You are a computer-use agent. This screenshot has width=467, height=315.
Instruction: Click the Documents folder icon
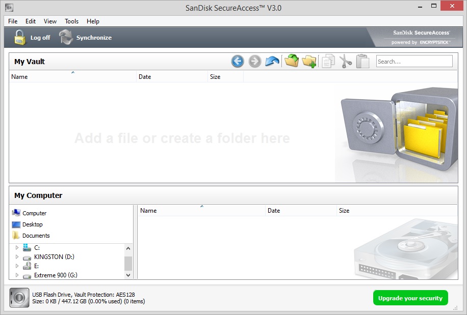click(x=16, y=235)
